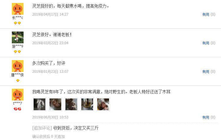
Task: Open the second review photo thumbnail
Action: click(55, 104)
